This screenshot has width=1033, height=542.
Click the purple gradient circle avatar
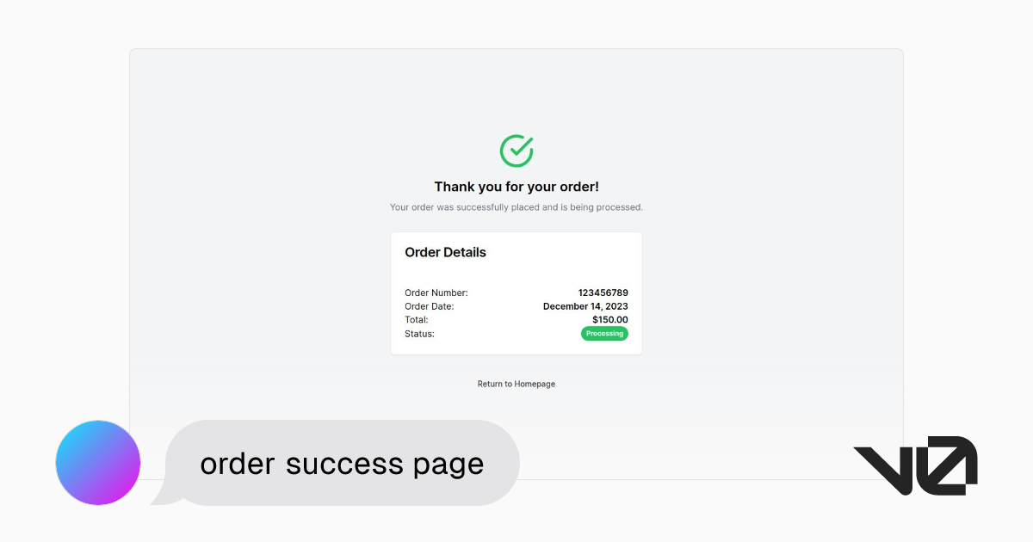point(97,462)
